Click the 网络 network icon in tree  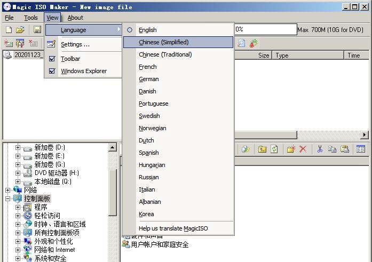(18, 189)
